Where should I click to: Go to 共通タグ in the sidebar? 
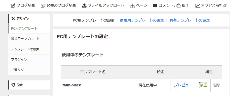(x=29, y=70)
